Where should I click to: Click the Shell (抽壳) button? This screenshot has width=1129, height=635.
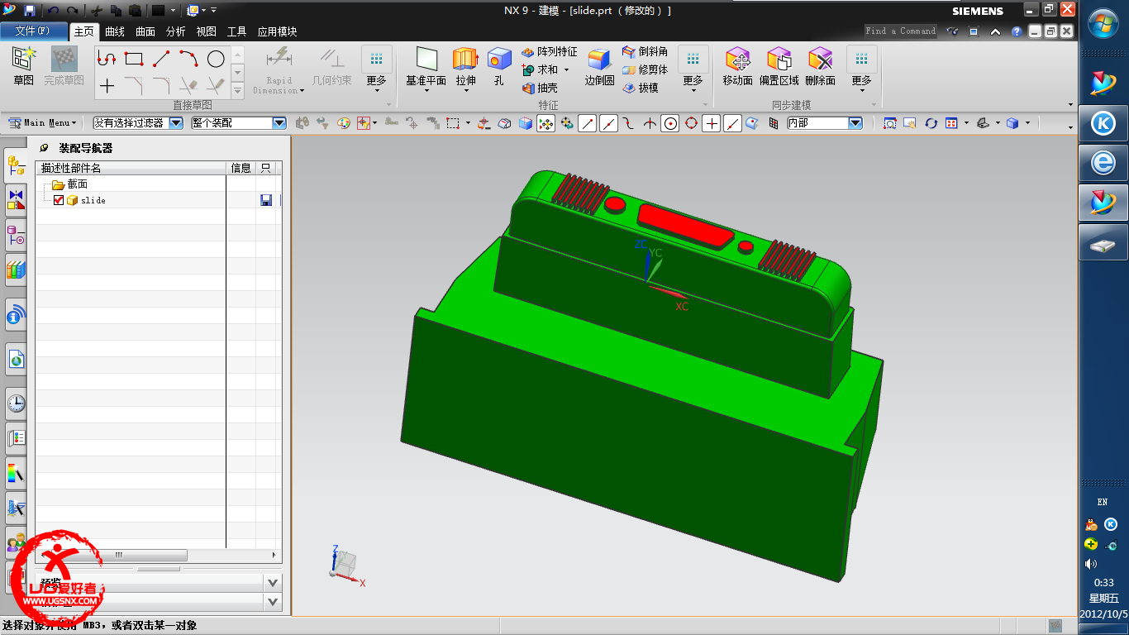point(540,88)
